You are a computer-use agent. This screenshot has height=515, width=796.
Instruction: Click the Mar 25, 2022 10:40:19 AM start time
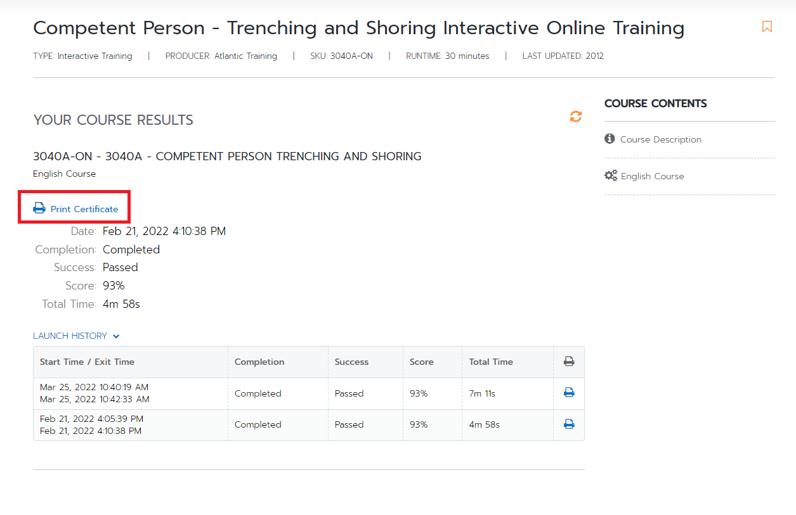pos(94,387)
